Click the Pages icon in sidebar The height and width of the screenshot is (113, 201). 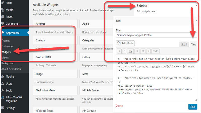[x=3, y=17]
